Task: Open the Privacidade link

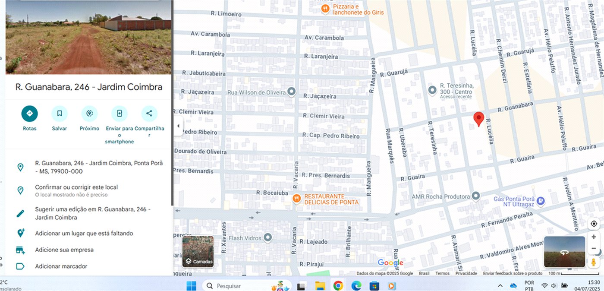Action: click(x=466, y=273)
